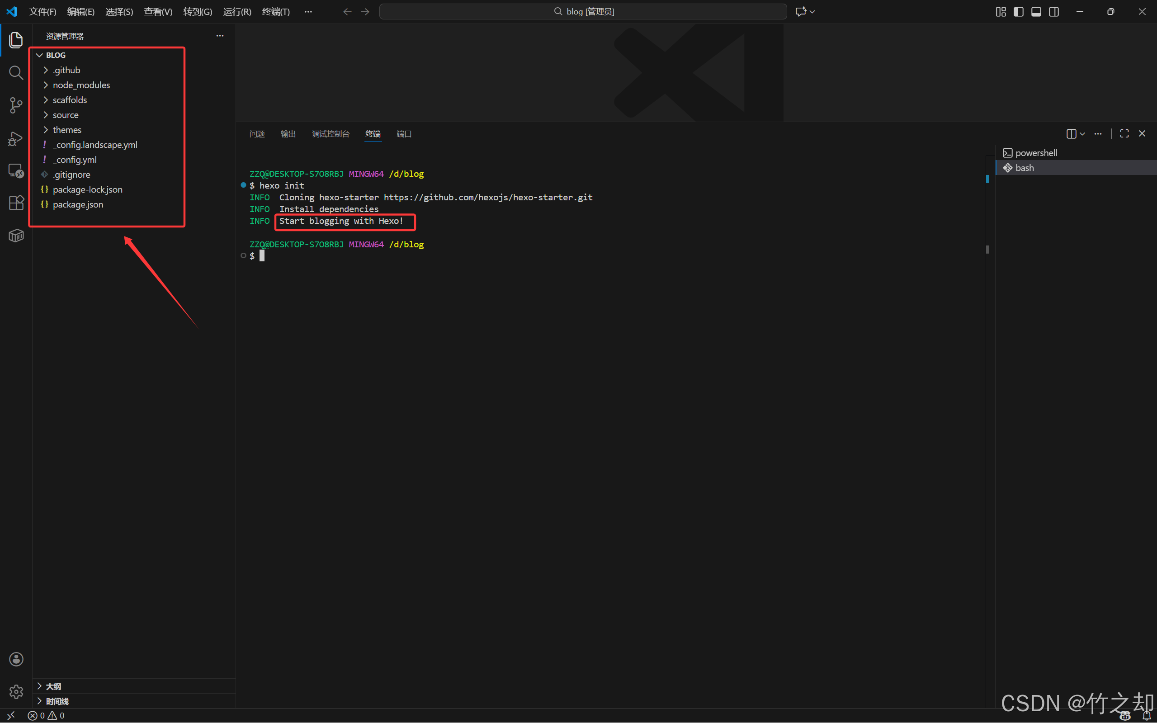Toggle the secondary side bar
The image size is (1157, 723).
[x=1054, y=11]
